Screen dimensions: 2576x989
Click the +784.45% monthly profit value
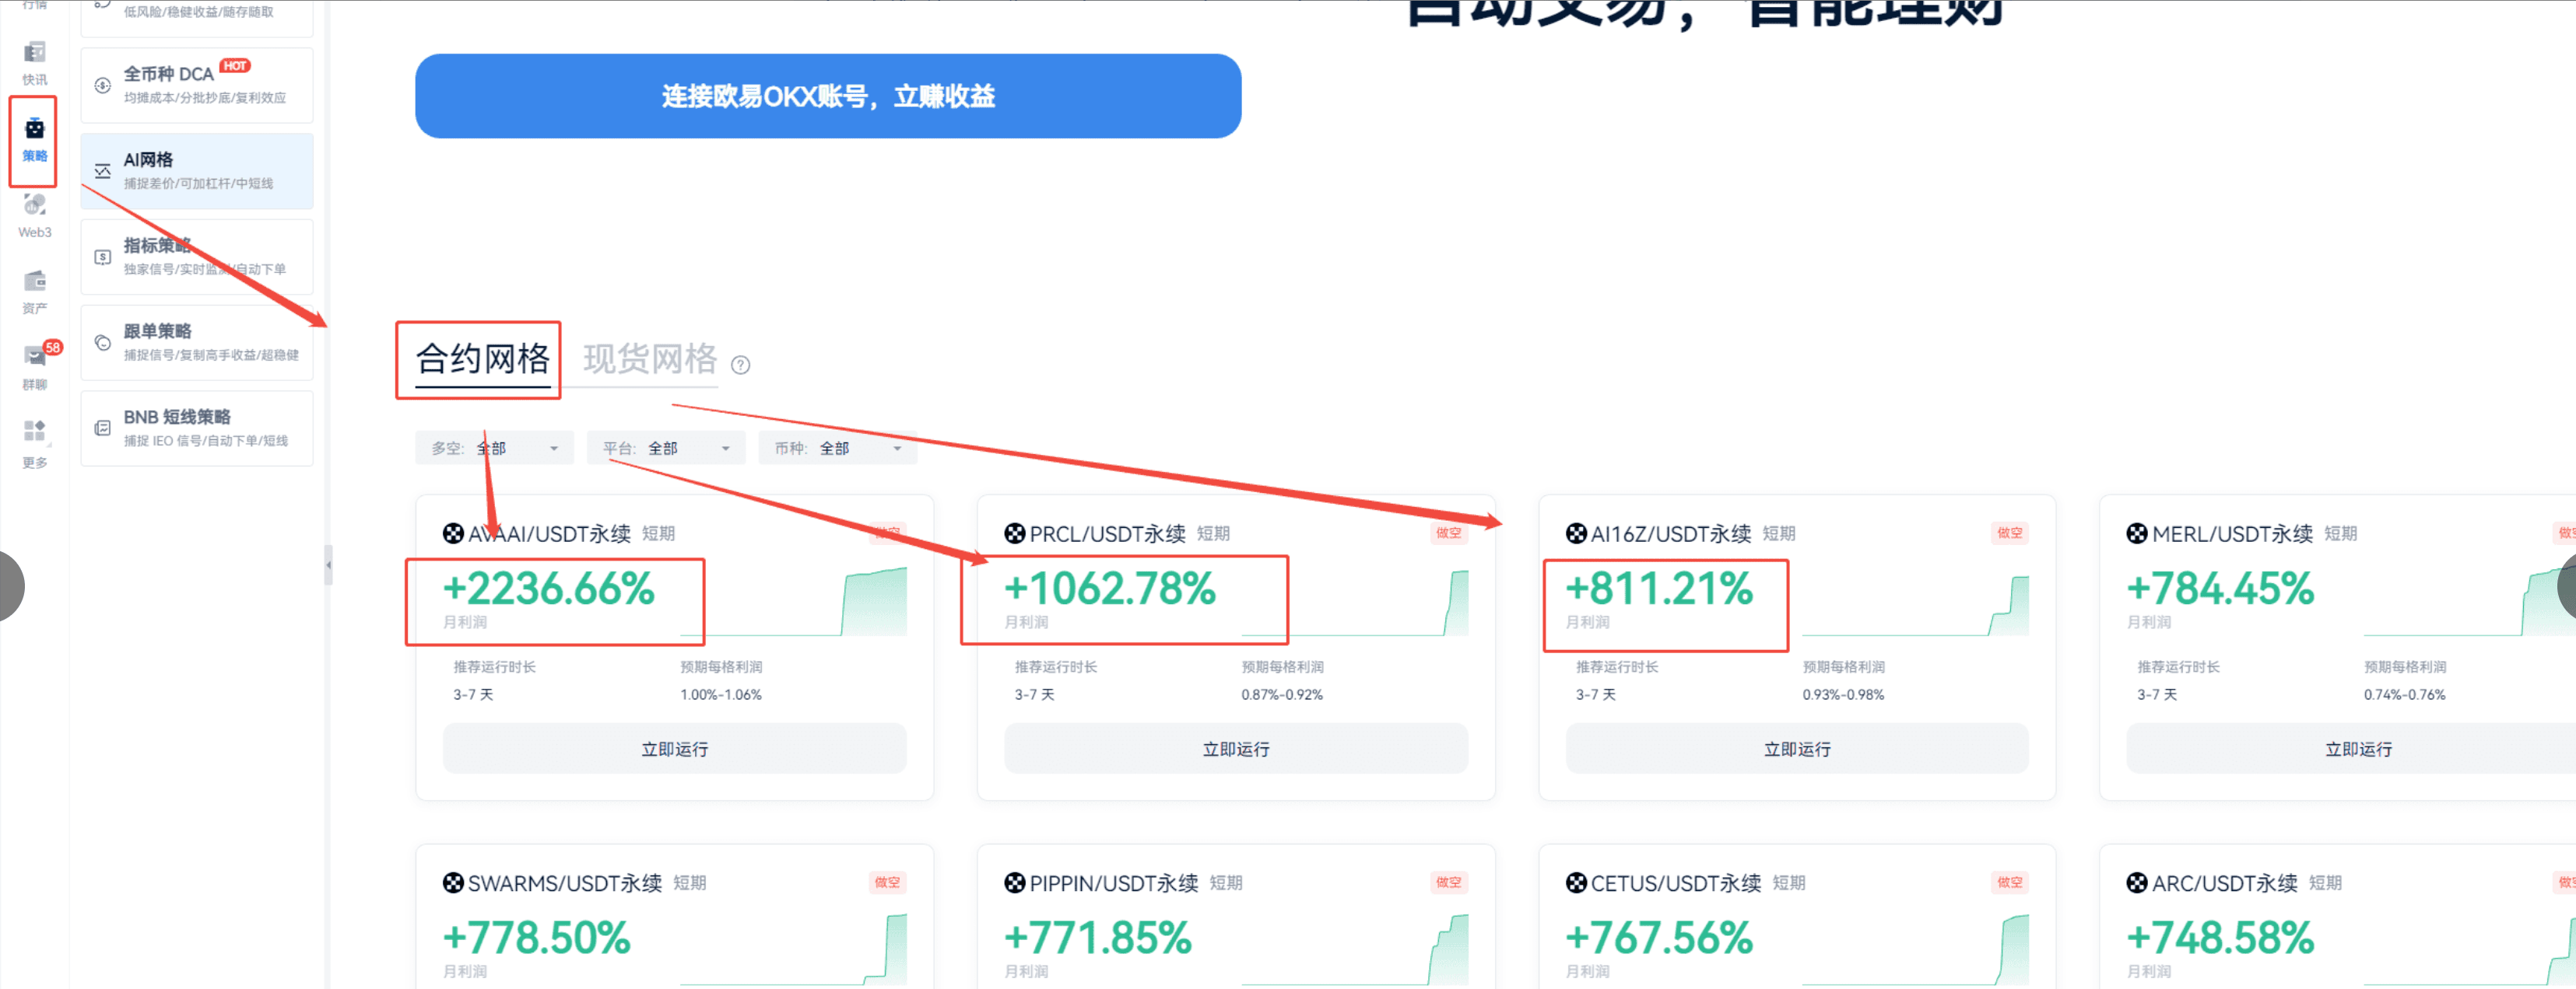pyautogui.click(x=2220, y=589)
